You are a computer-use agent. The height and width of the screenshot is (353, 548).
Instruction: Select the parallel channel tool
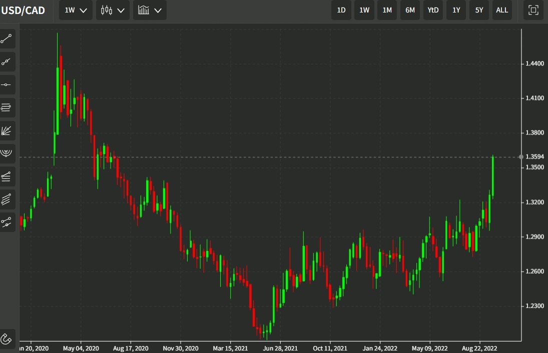7,199
